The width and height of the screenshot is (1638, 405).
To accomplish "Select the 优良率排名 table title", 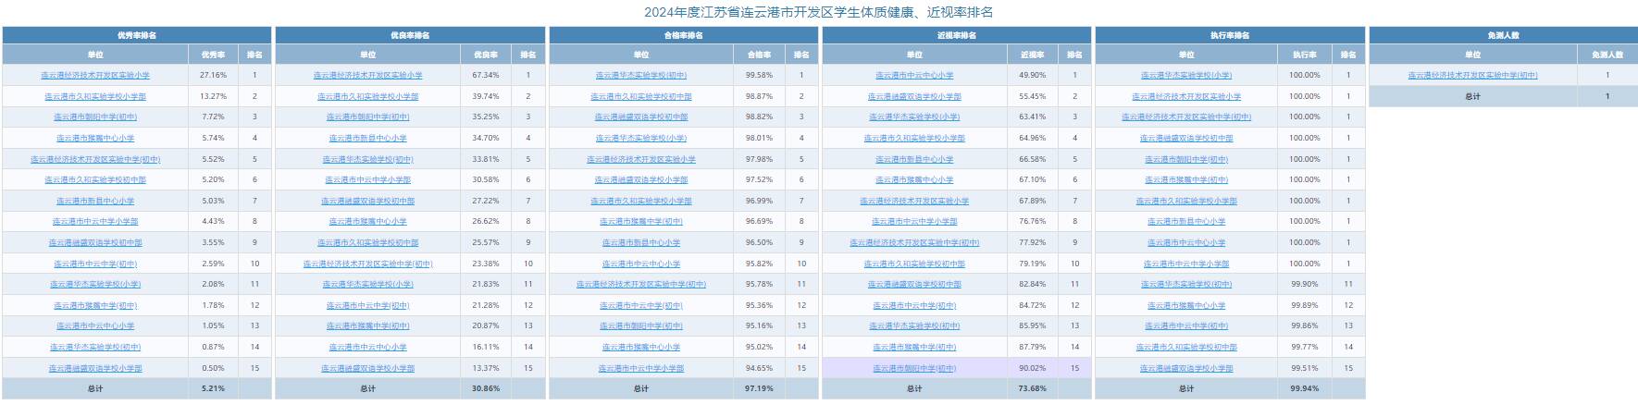I will coord(409,35).
